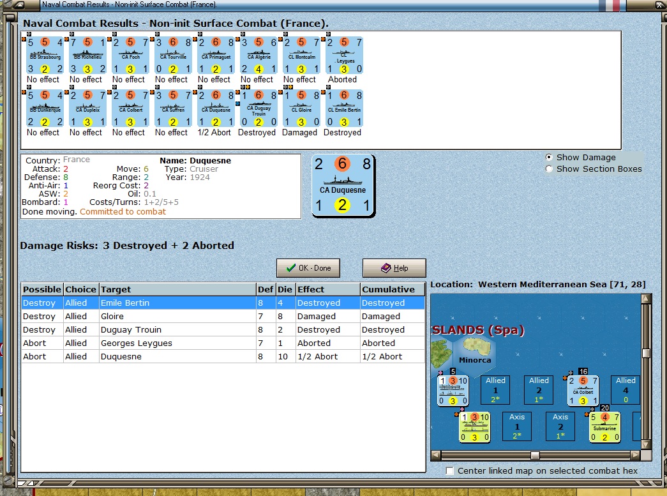
Task: Select the Duquesne target row
Action: coord(223,356)
